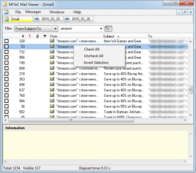This screenshot has height=173, width=196.
Task: Check the checkbox for message 328
Action: click(6, 41)
